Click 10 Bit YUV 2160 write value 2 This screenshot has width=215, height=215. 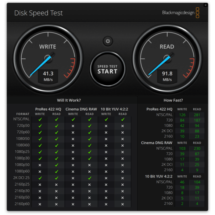(182, 204)
